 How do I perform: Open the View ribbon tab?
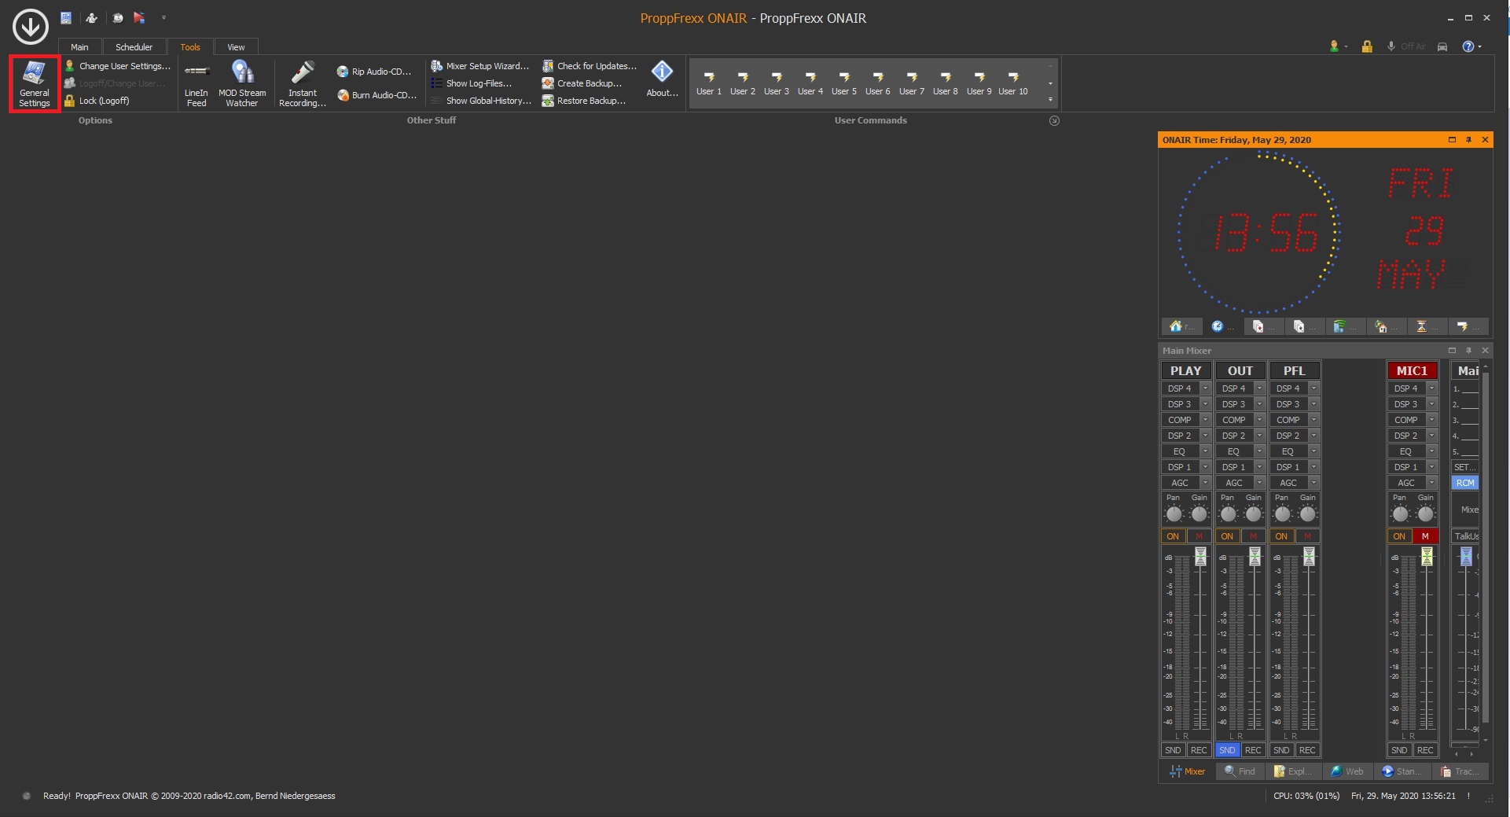(236, 47)
